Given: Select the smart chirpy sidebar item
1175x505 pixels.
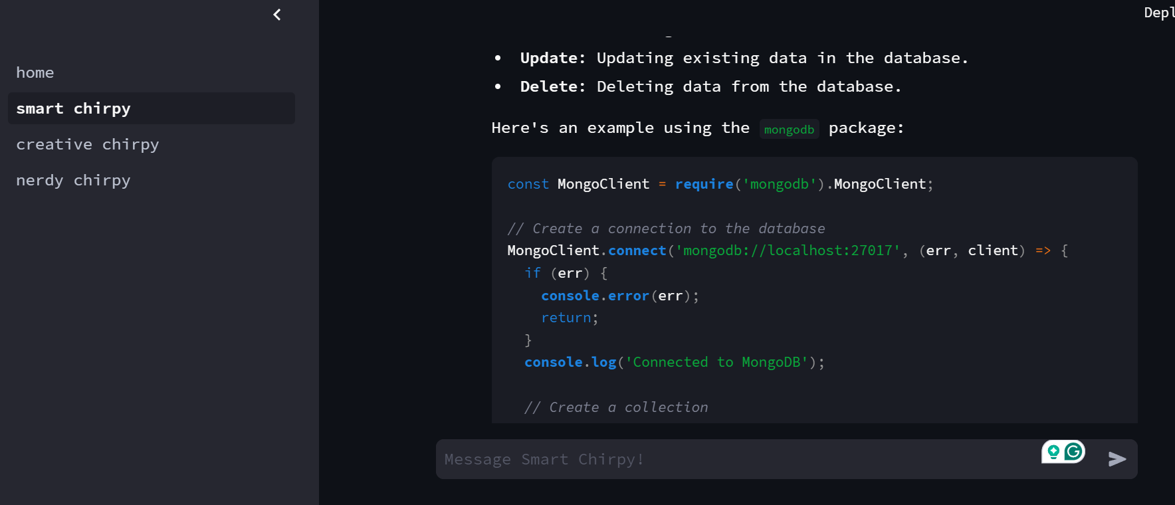Looking at the screenshot, I should click(74, 108).
